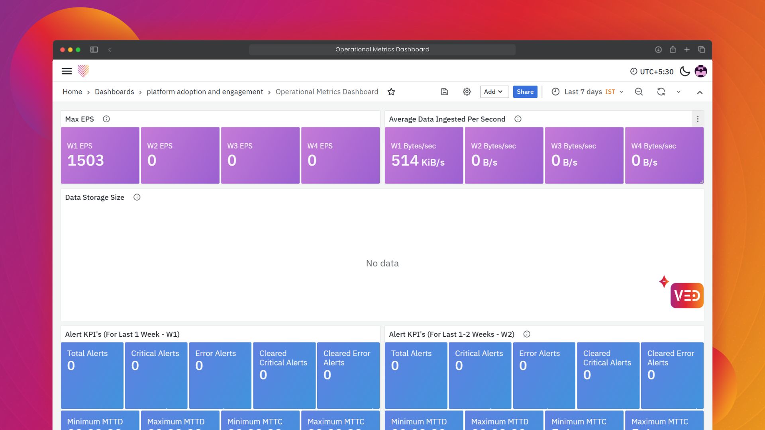
Task: Click Alert KPI's Last 1 Week W1 title
Action: tap(122, 334)
